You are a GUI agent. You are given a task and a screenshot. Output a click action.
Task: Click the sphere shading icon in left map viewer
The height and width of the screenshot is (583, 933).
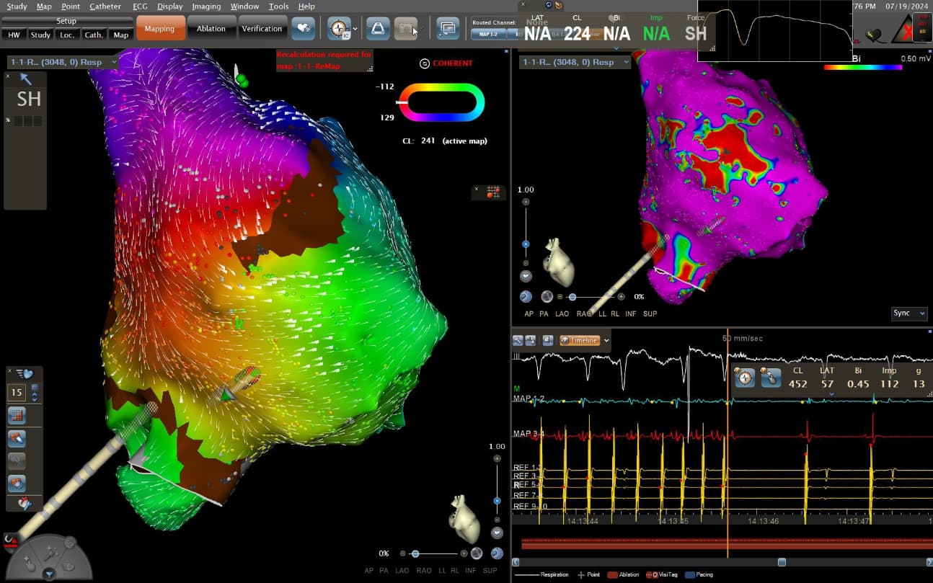477,553
